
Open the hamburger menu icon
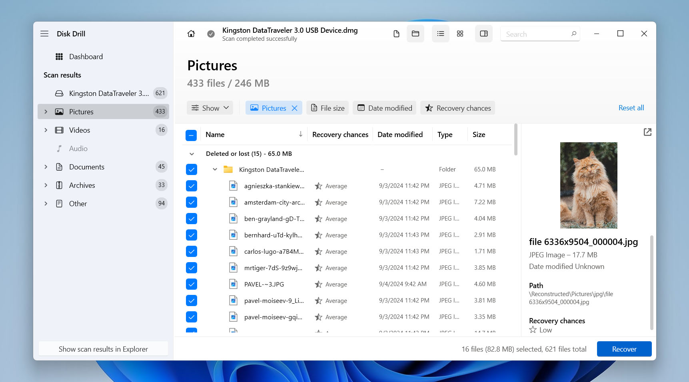point(44,34)
